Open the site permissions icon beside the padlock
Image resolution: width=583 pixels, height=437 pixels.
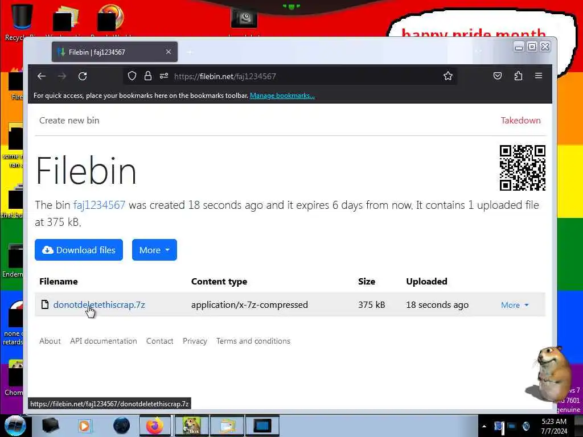[164, 76]
